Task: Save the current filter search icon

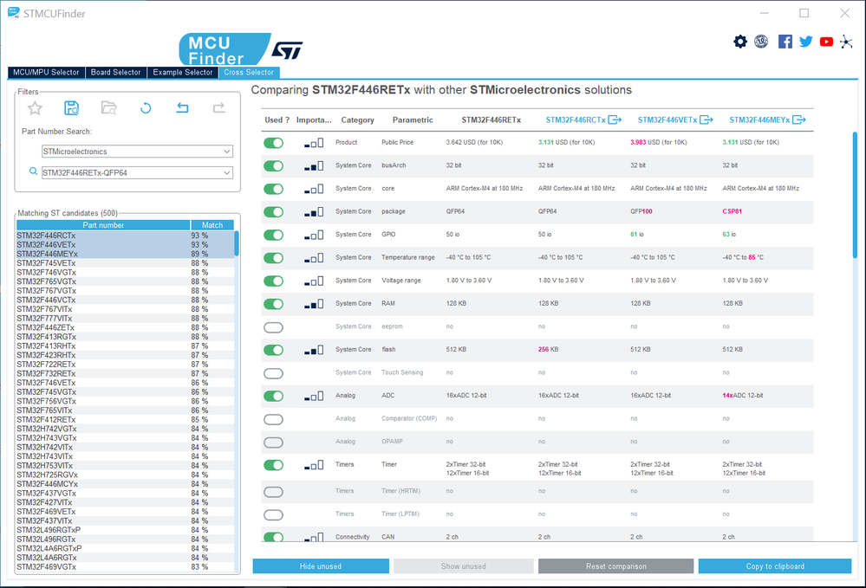Action: [x=72, y=108]
